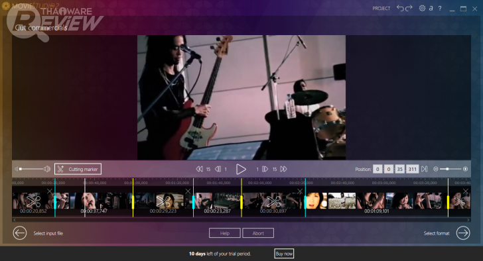This screenshot has height=261, width=483.
Task: Click the white playhead on the timeline
Action: point(85,198)
